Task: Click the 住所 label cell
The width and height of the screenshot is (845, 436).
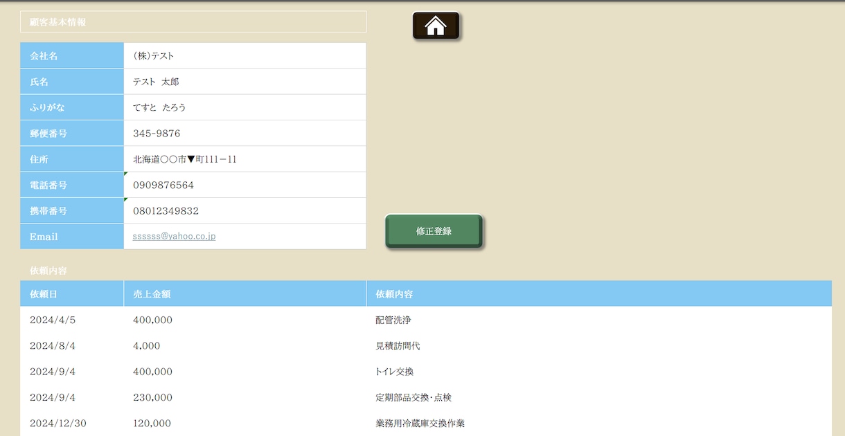Action: (x=72, y=159)
